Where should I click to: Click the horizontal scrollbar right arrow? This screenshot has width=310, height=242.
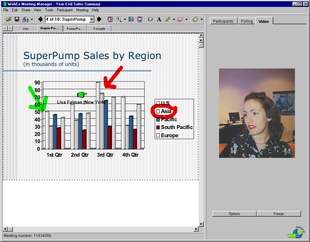(x=196, y=229)
